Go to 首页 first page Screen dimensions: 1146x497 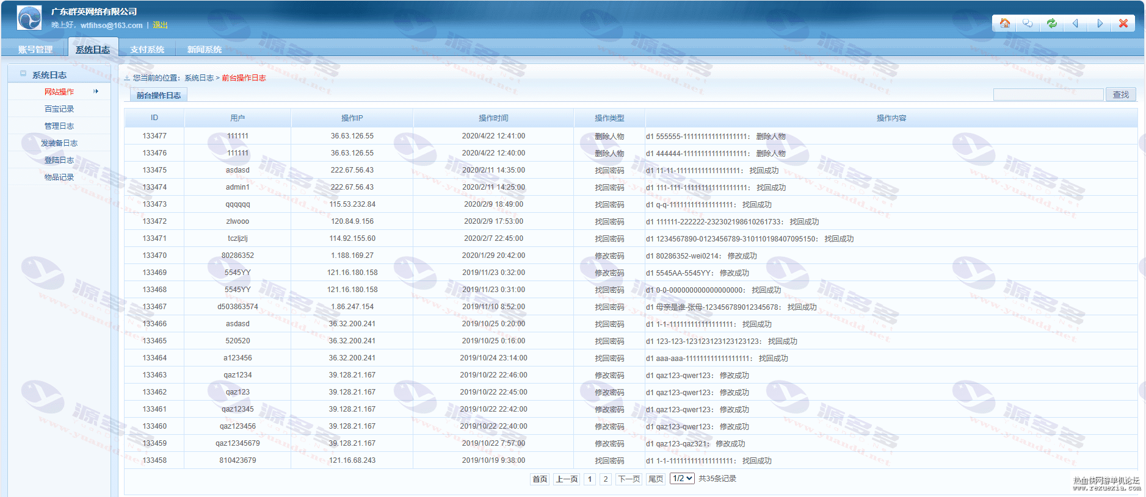coord(540,479)
